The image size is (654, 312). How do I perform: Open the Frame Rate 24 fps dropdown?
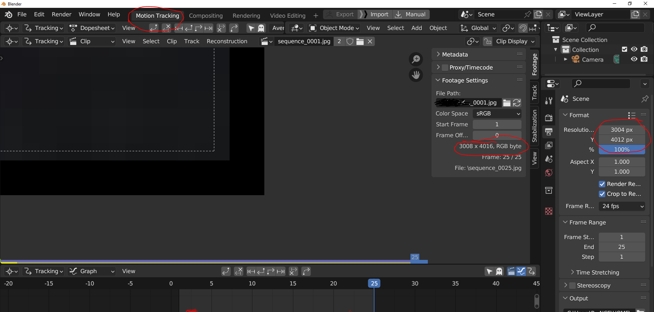[x=622, y=206]
